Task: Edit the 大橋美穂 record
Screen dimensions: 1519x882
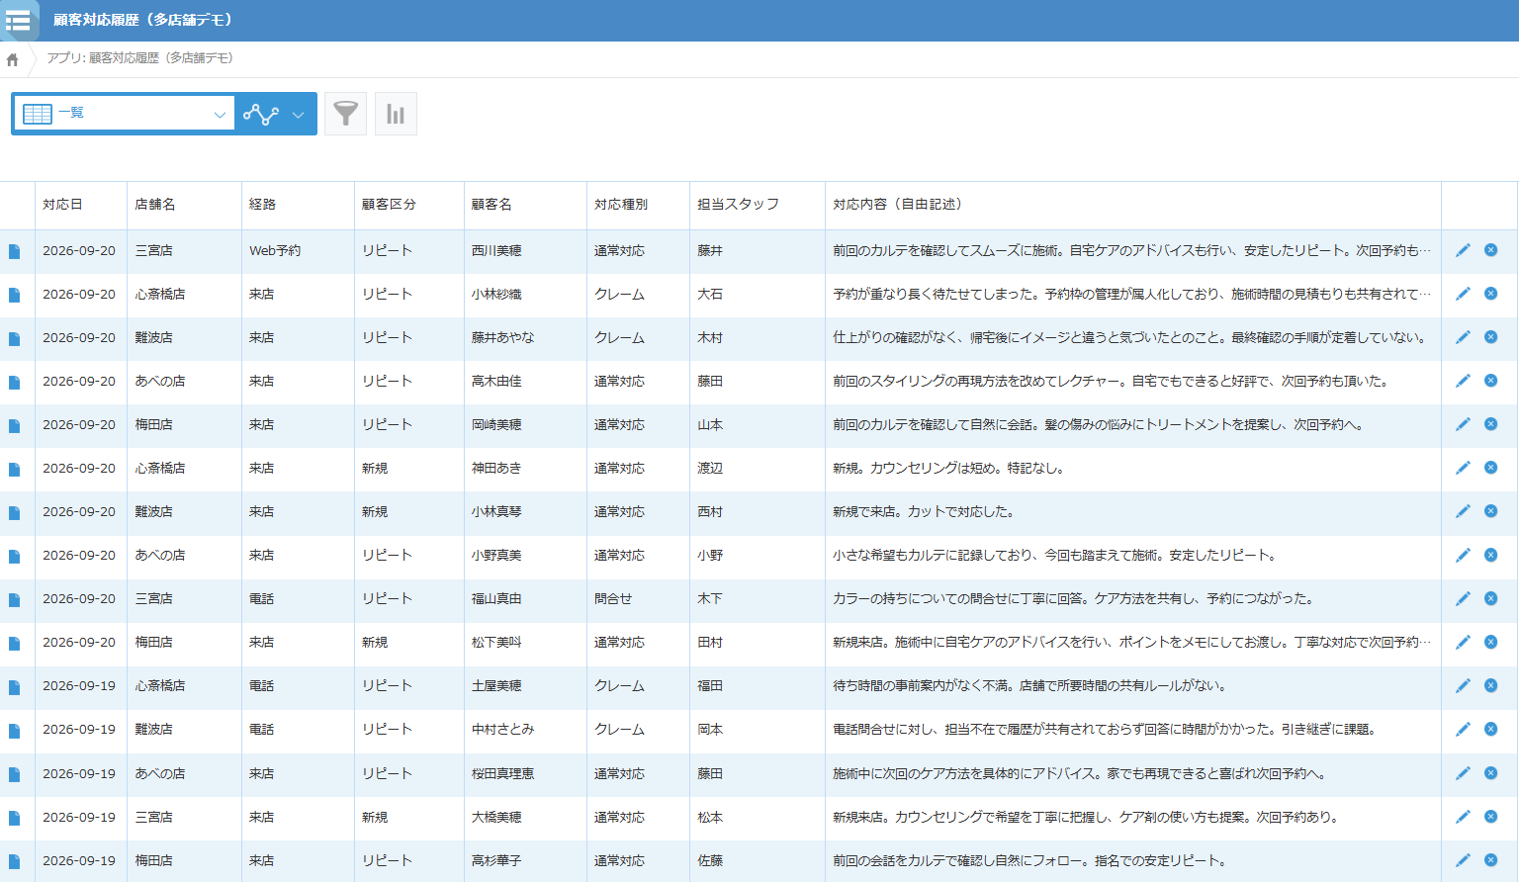Action: (x=1463, y=817)
